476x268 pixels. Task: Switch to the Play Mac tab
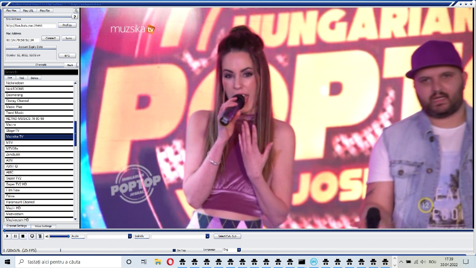coord(11,10)
